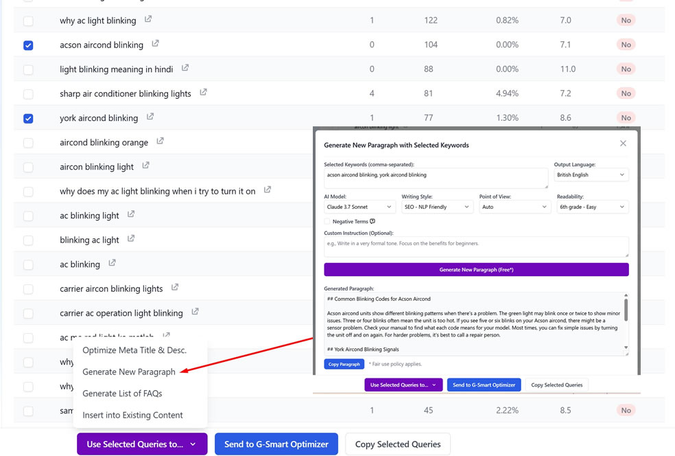Screen dimensions: 675x456
Task: Click into the Selected Keywords text field
Action: [436, 178]
